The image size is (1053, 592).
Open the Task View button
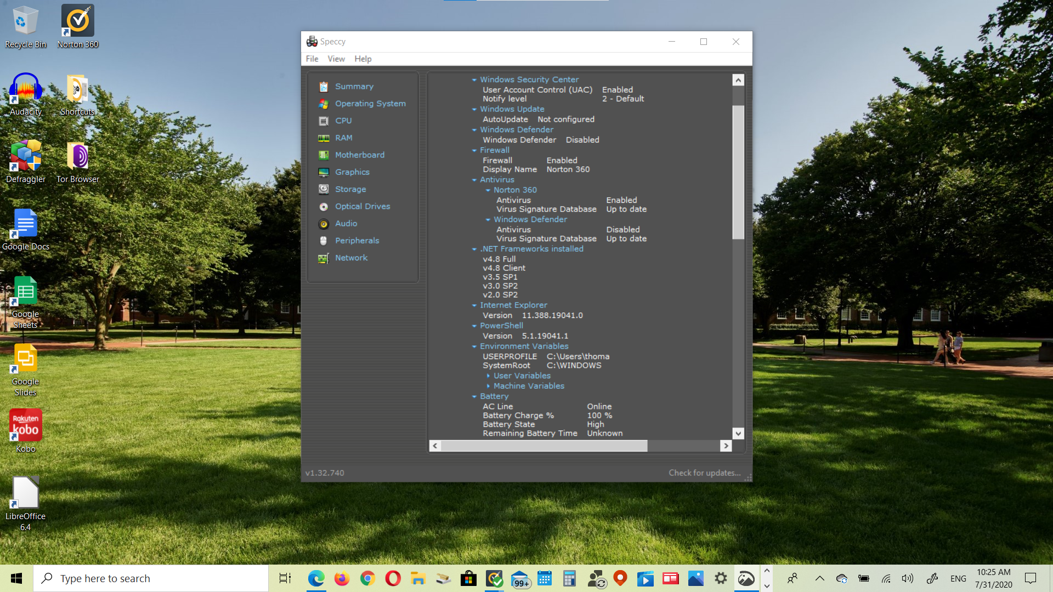pyautogui.click(x=285, y=578)
